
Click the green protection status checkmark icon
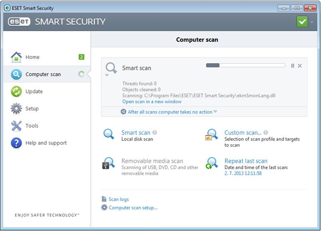303,22
